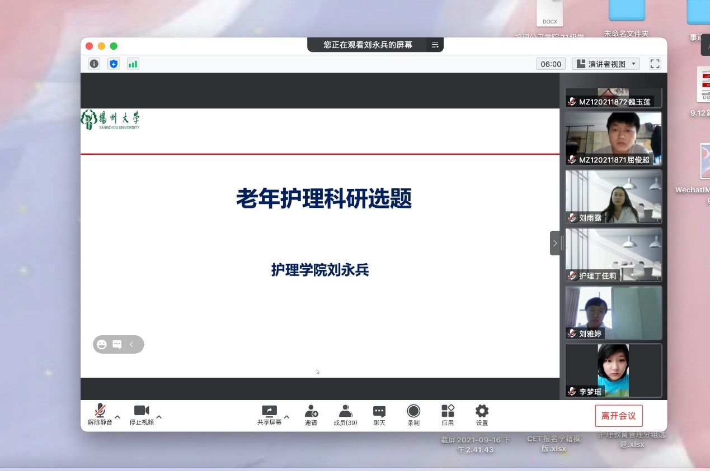
Task: Open the Apps icon
Action: point(448,415)
